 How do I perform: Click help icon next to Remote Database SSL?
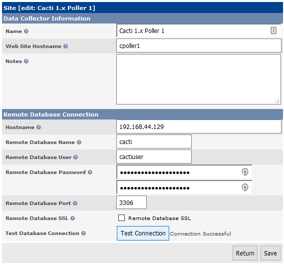72,218
